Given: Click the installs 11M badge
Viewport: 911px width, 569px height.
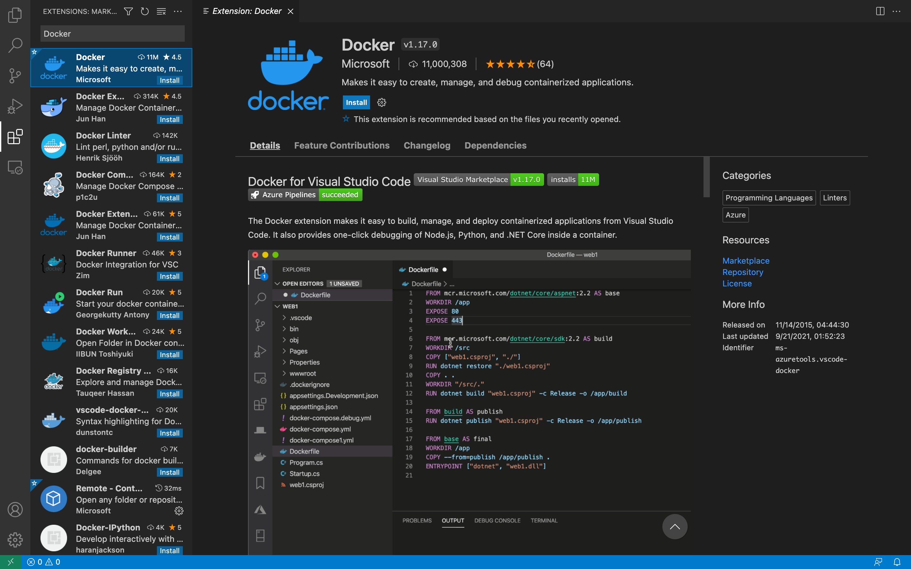Looking at the screenshot, I should [x=573, y=180].
